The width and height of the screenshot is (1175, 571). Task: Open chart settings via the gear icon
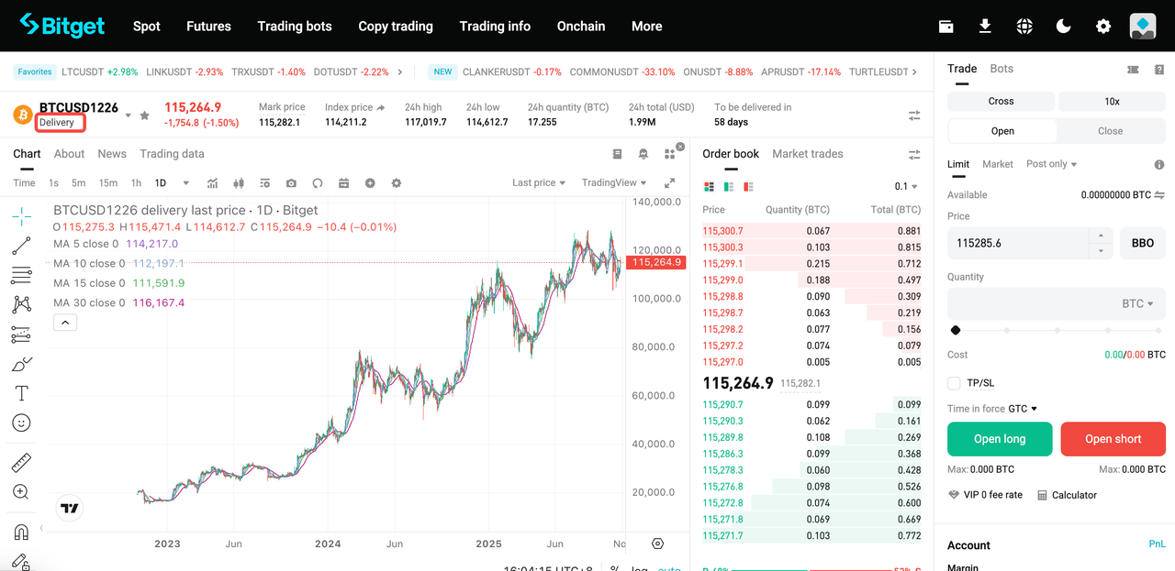(x=396, y=183)
